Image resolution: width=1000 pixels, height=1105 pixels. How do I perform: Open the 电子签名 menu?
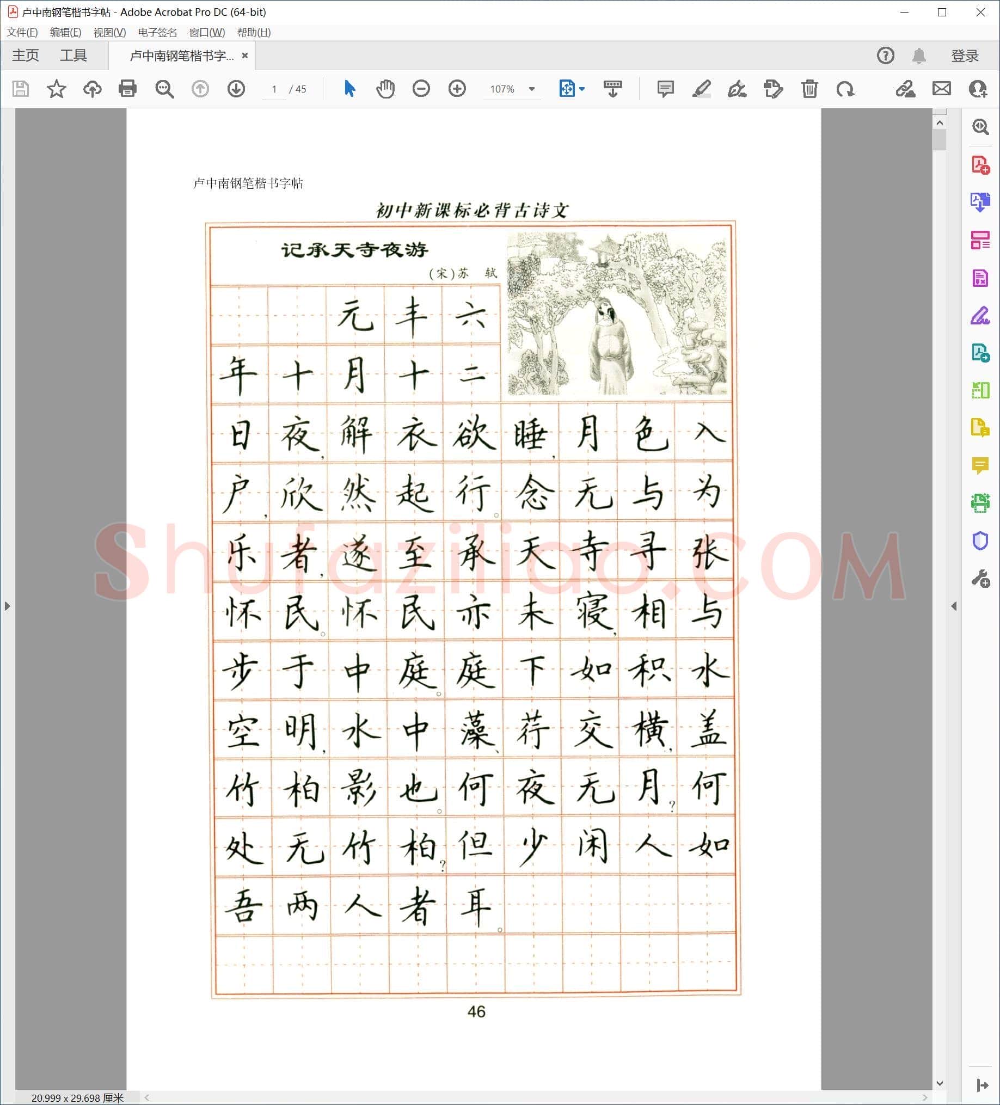pos(157,32)
